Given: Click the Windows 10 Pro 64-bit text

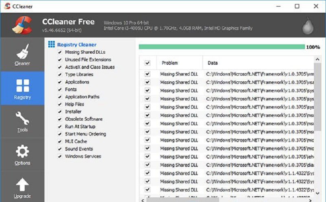Looking at the screenshot, I should pyautogui.click(x=126, y=23).
